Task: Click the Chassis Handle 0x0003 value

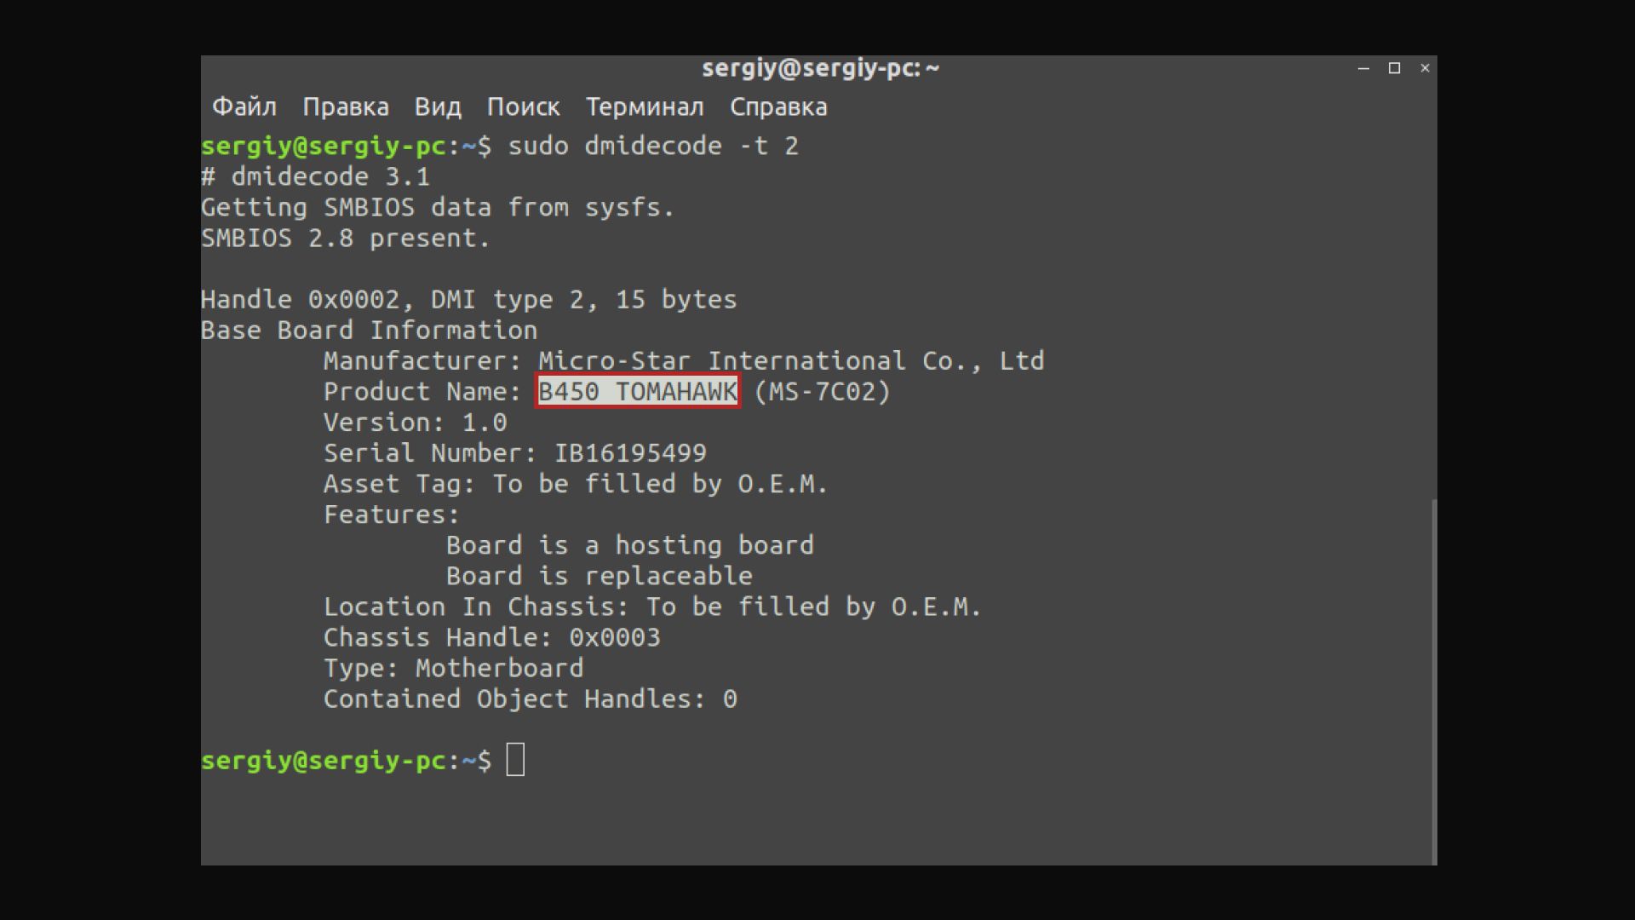Action: pyautogui.click(x=614, y=637)
